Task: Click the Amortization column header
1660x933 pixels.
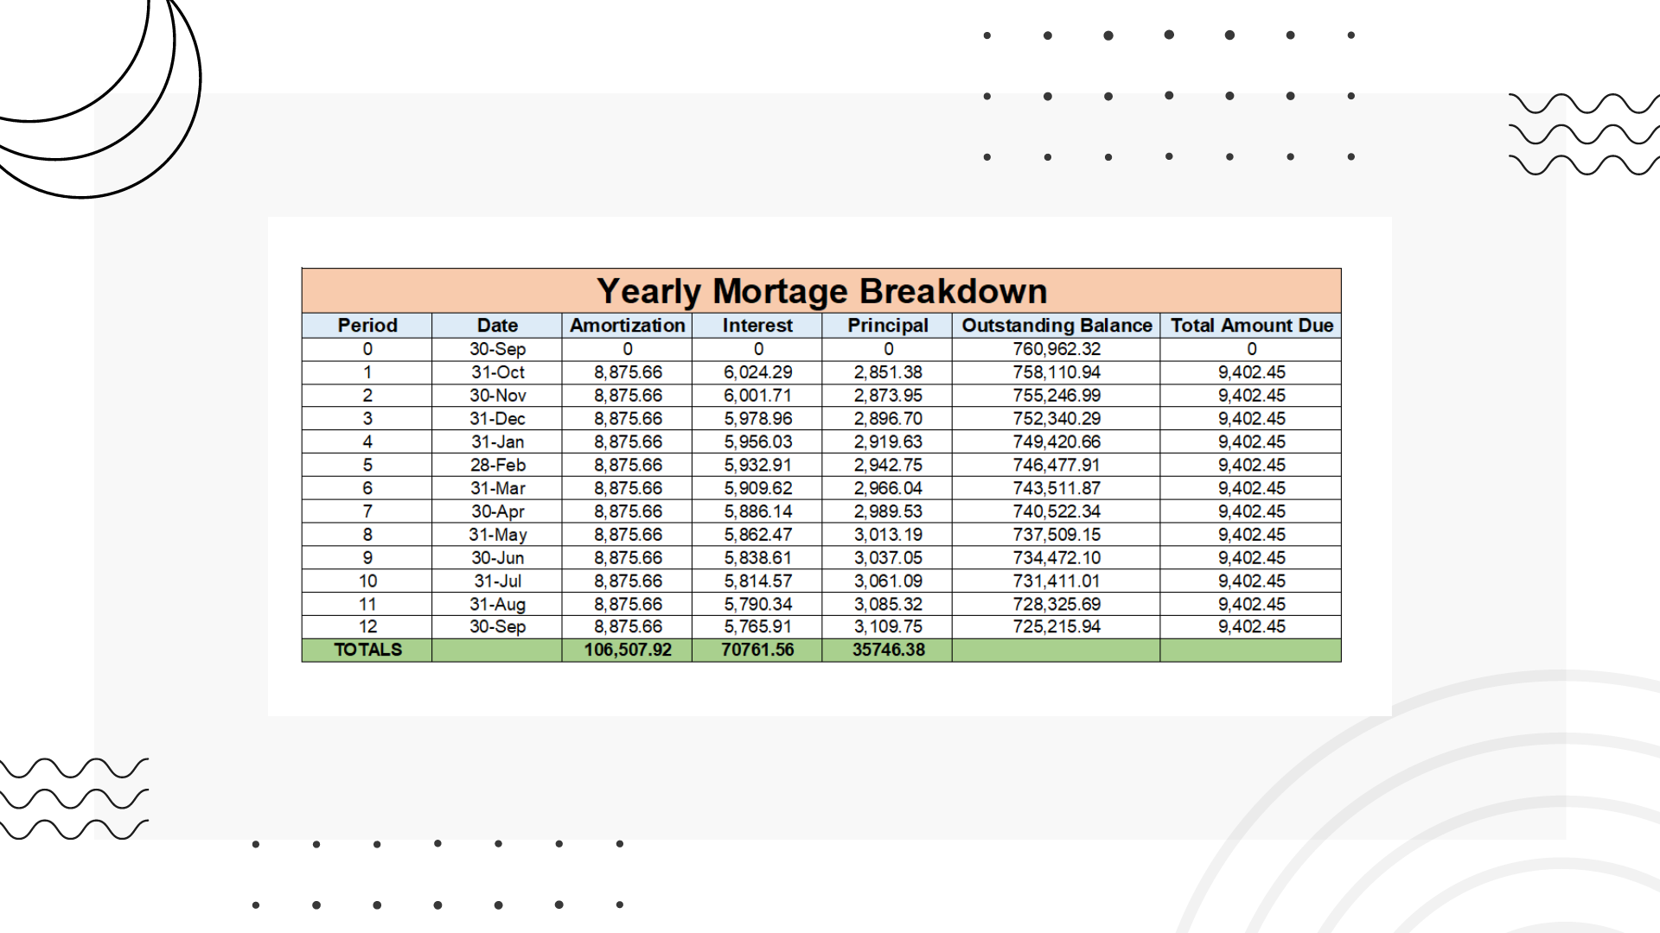Action: (627, 326)
